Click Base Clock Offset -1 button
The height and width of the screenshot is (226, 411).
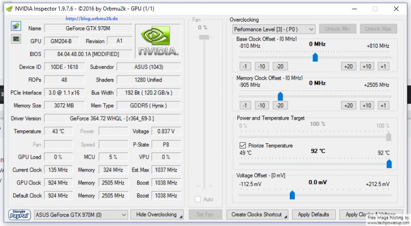coord(245,66)
